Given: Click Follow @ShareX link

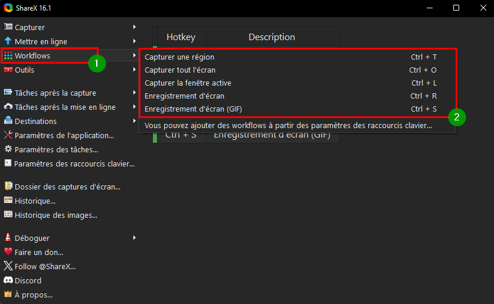Looking at the screenshot, I should (x=70, y=266).
